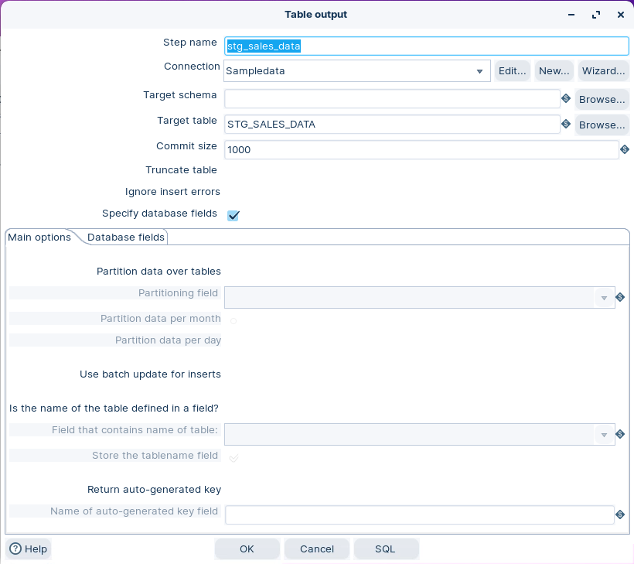Image resolution: width=634 pixels, height=564 pixels.
Task: Launch the connection Wizard button
Action: click(603, 71)
